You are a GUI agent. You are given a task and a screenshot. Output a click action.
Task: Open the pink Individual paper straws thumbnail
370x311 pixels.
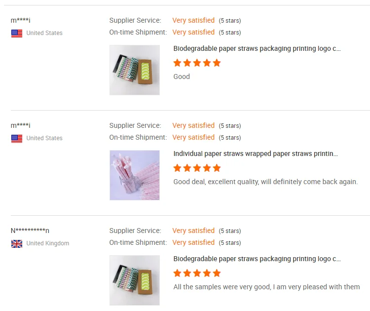(135, 175)
